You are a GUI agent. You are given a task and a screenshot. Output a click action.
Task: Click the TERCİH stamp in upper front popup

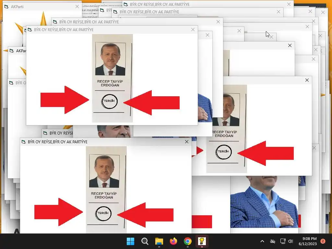tap(109, 101)
